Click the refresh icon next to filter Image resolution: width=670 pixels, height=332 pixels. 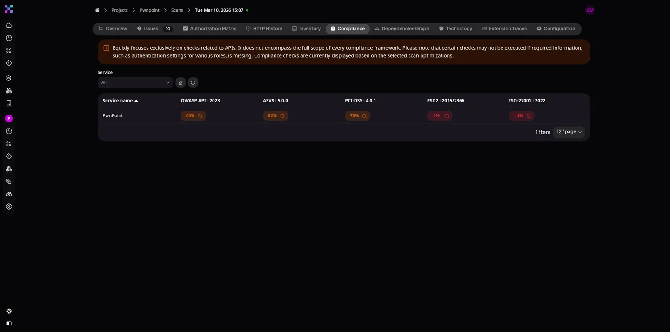click(193, 82)
